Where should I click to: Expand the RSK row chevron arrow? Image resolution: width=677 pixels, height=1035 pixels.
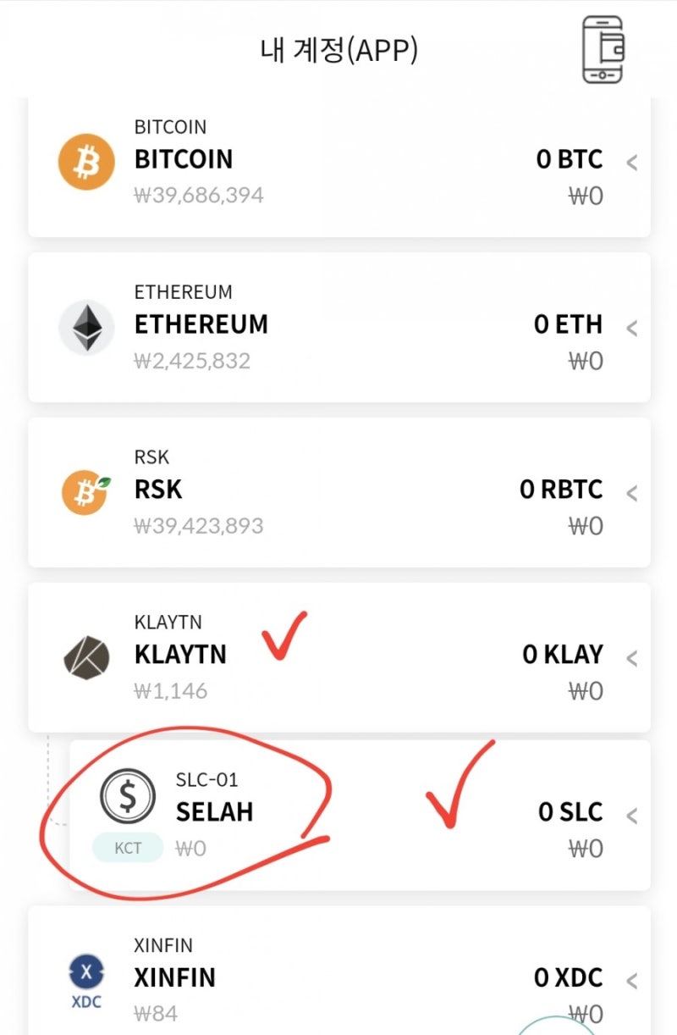pyautogui.click(x=631, y=493)
